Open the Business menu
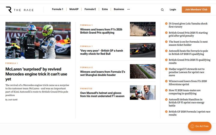The width and height of the screenshot is (216, 135). pyautogui.click(x=119, y=9)
